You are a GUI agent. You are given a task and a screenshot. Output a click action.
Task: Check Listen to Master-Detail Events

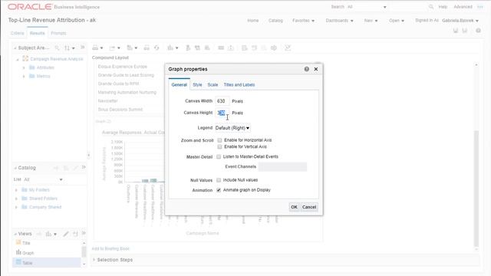click(219, 156)
